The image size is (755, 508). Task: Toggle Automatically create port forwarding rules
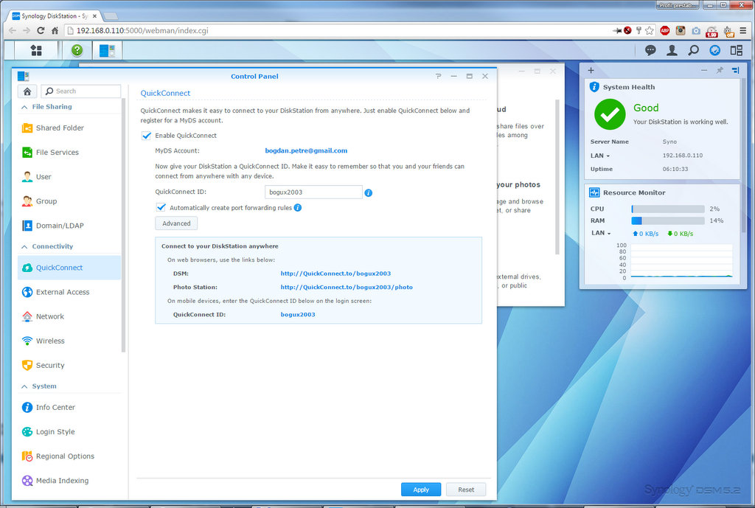click(161, 207)
